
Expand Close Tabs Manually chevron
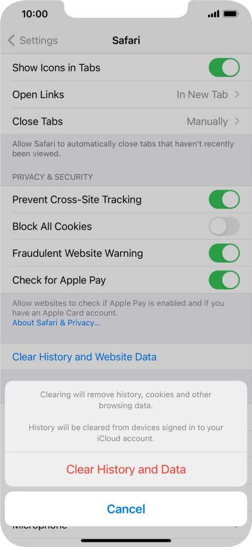(237, 121)
